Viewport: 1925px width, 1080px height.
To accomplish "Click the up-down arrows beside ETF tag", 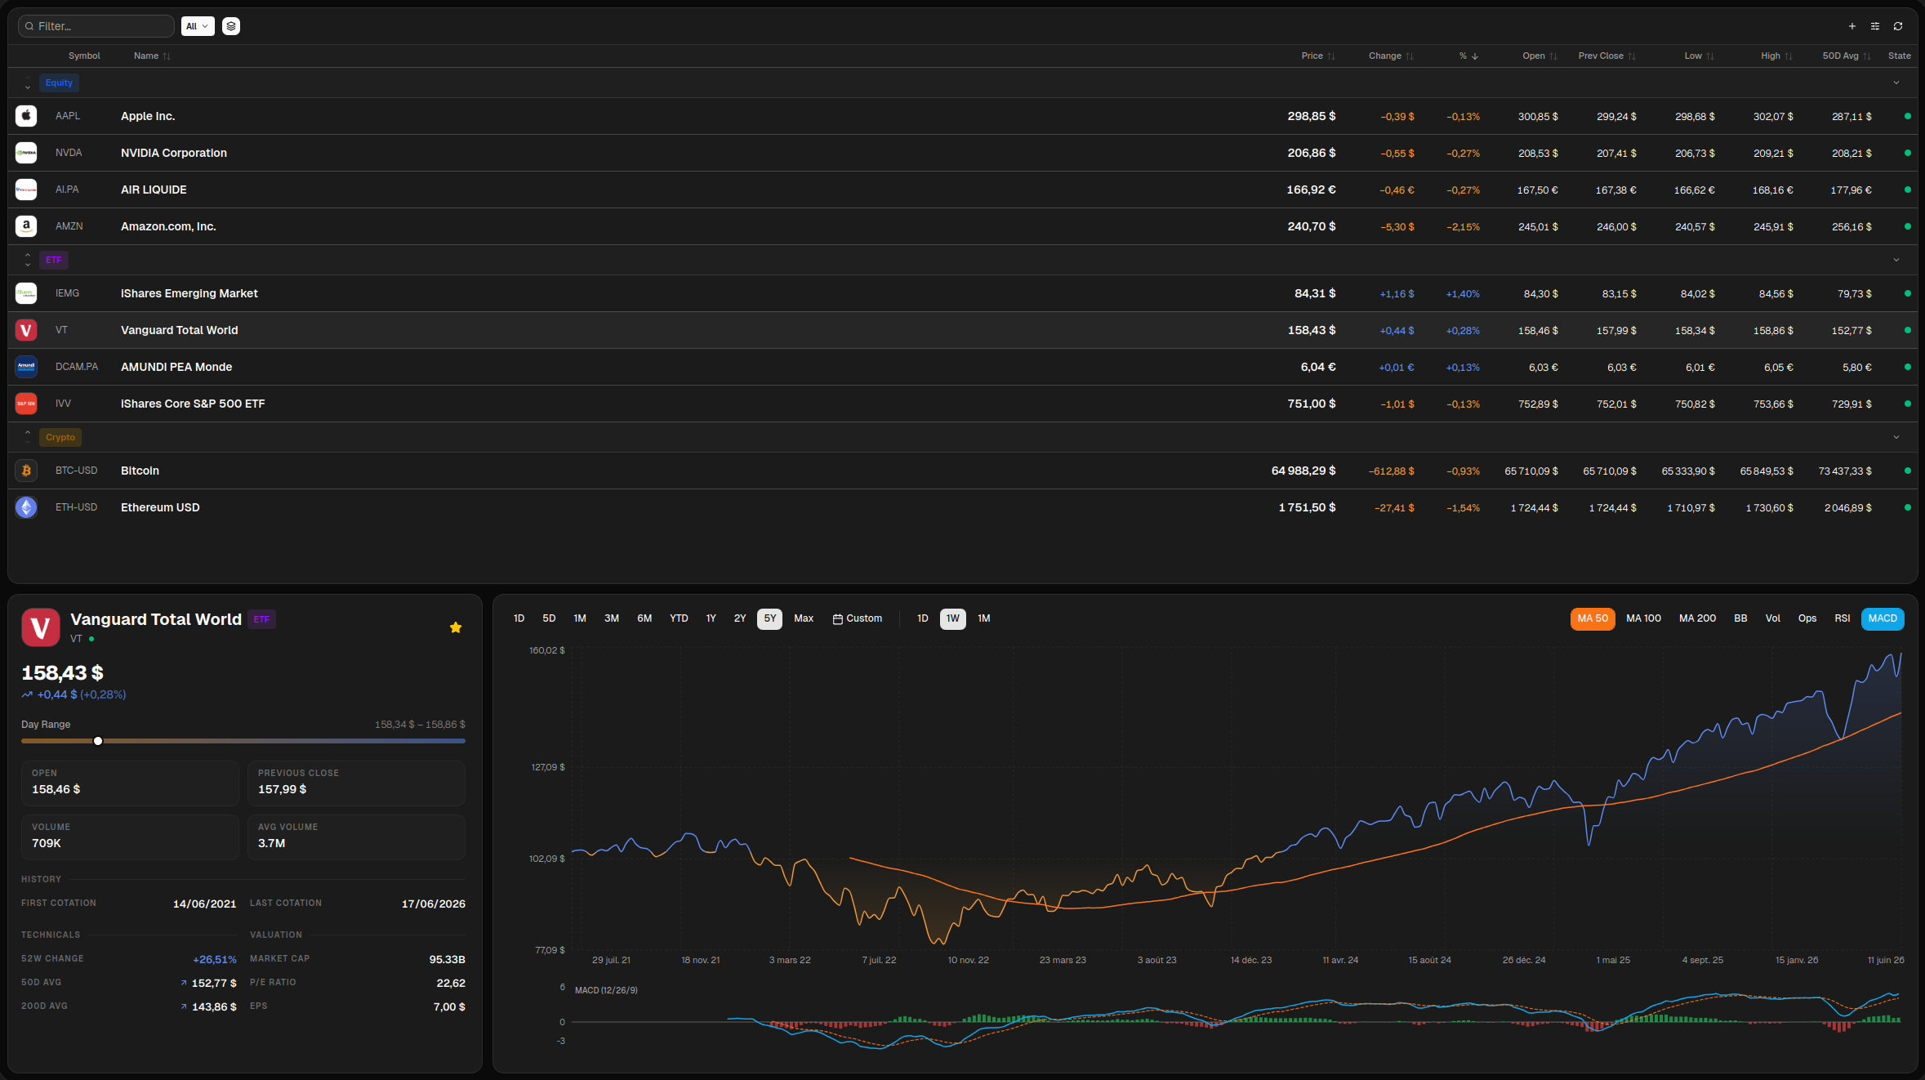I will (x=28, y=260).
